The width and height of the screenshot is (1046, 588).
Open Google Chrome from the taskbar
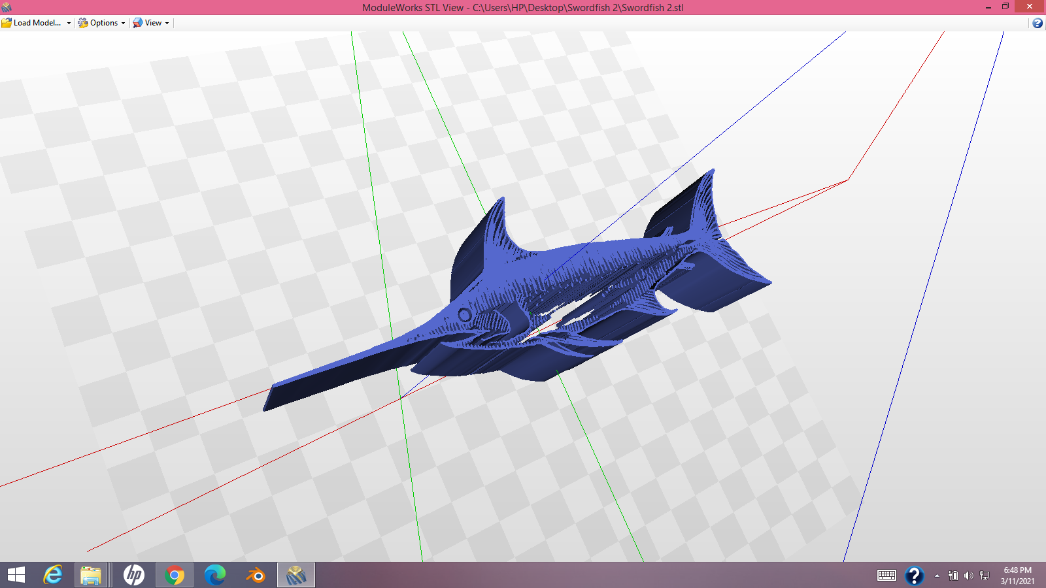pyautogui.click(x=174, y=576)
